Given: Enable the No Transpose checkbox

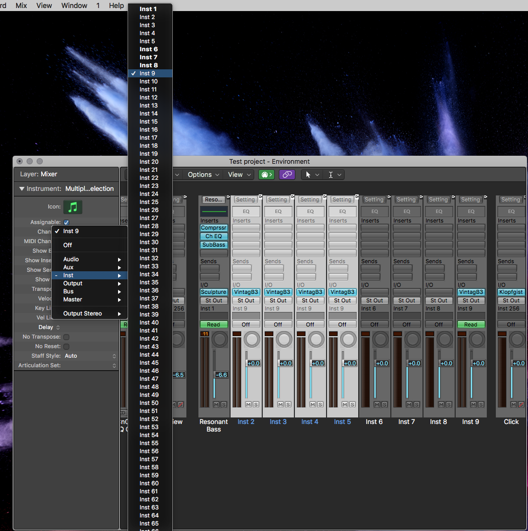Looking at the screenshot, I should (x=66, y=337).
